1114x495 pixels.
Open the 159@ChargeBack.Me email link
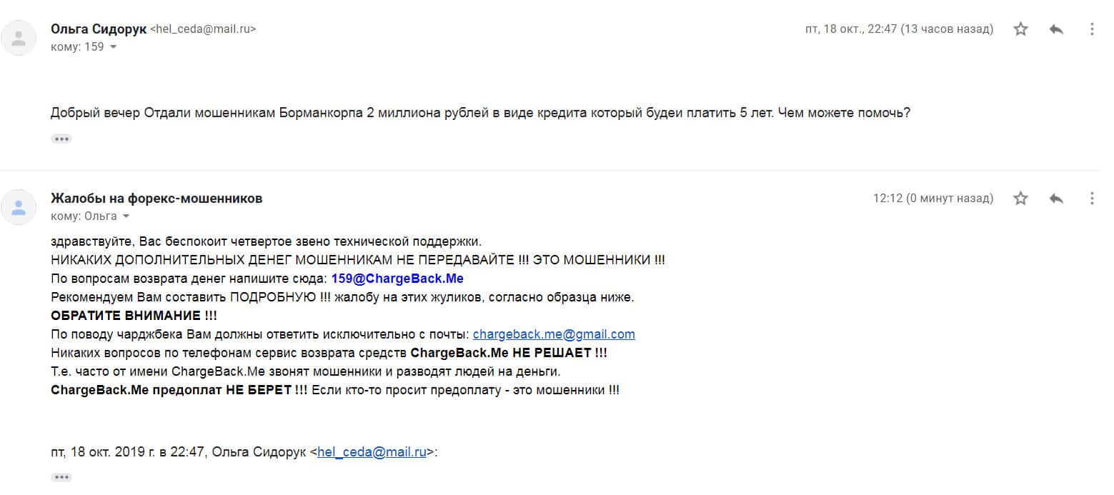pos(397,279)
